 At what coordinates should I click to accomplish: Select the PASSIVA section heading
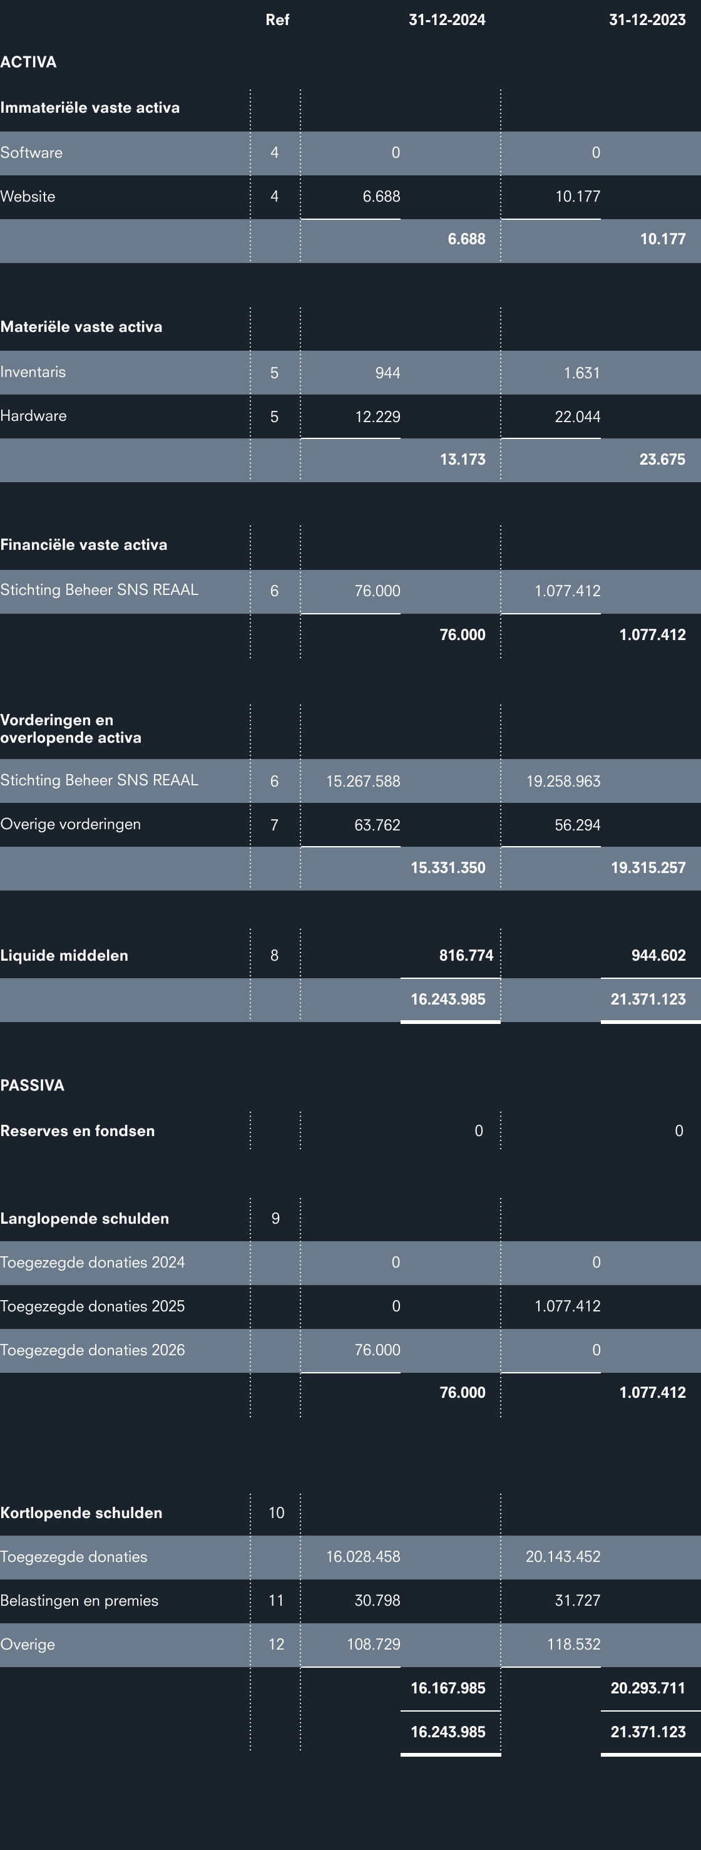pos(33,1085)
